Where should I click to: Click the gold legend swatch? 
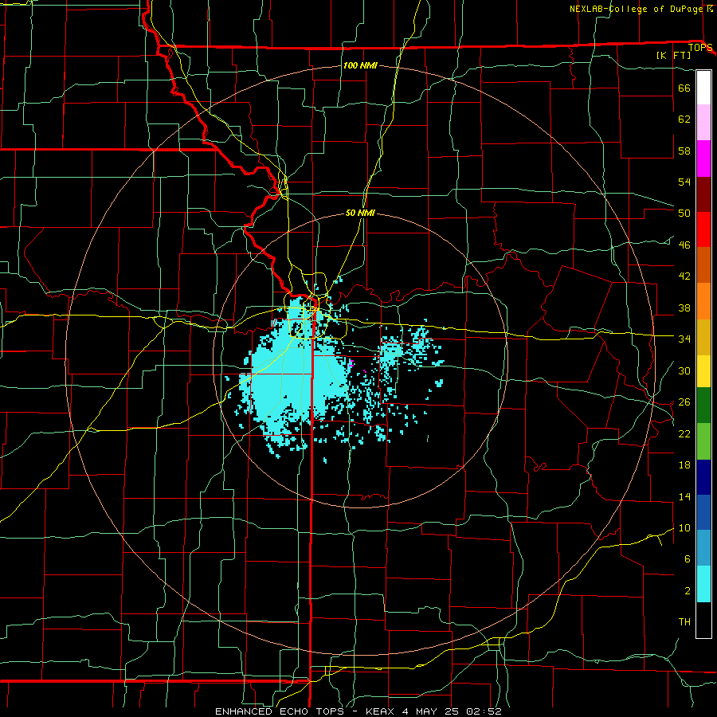(703, 336)
